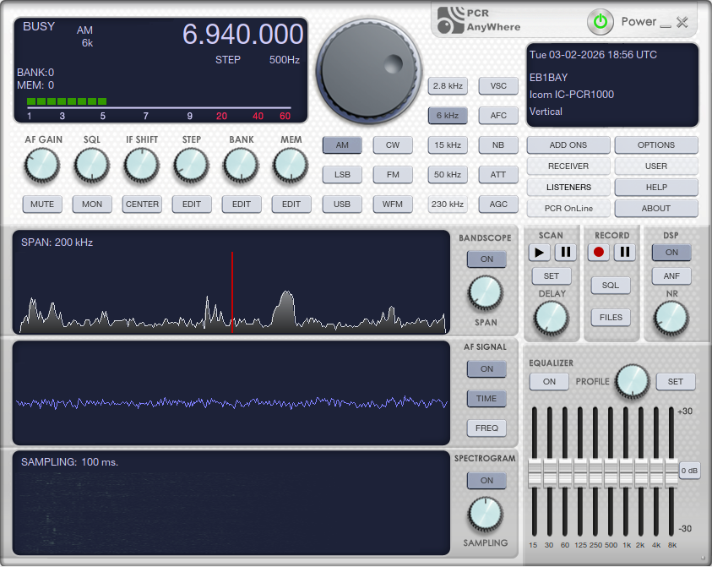Click the 1k equalizer band slider

[x=626, y=473]
